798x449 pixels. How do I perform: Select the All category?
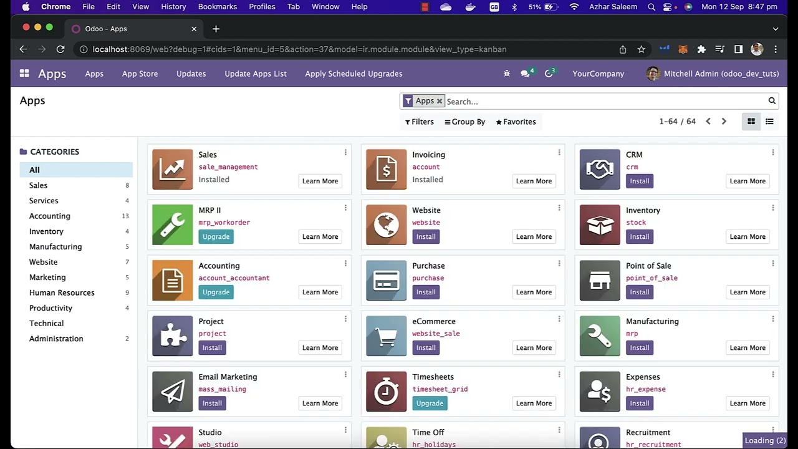tap(76, 170)
